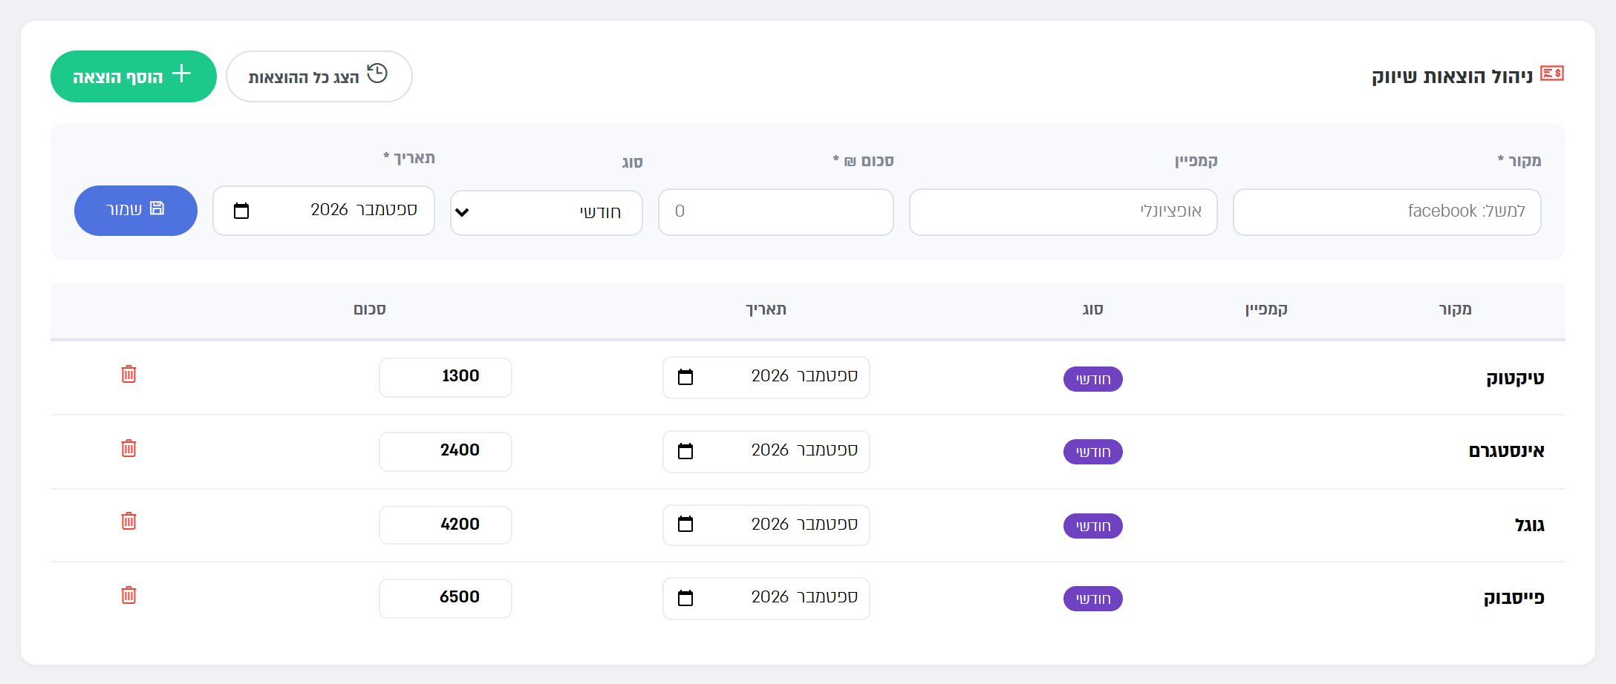Click the סכום amount input showing 0
Screen dimensions: 1616x684
tap(776, 212)
